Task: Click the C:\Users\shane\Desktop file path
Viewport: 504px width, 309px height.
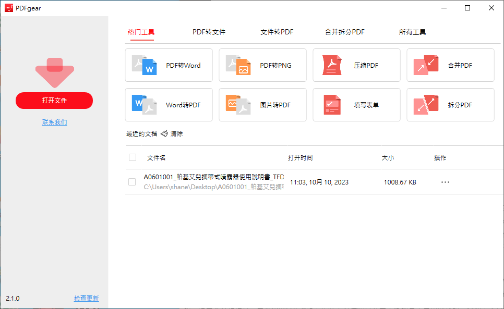Action: (214, 187)
